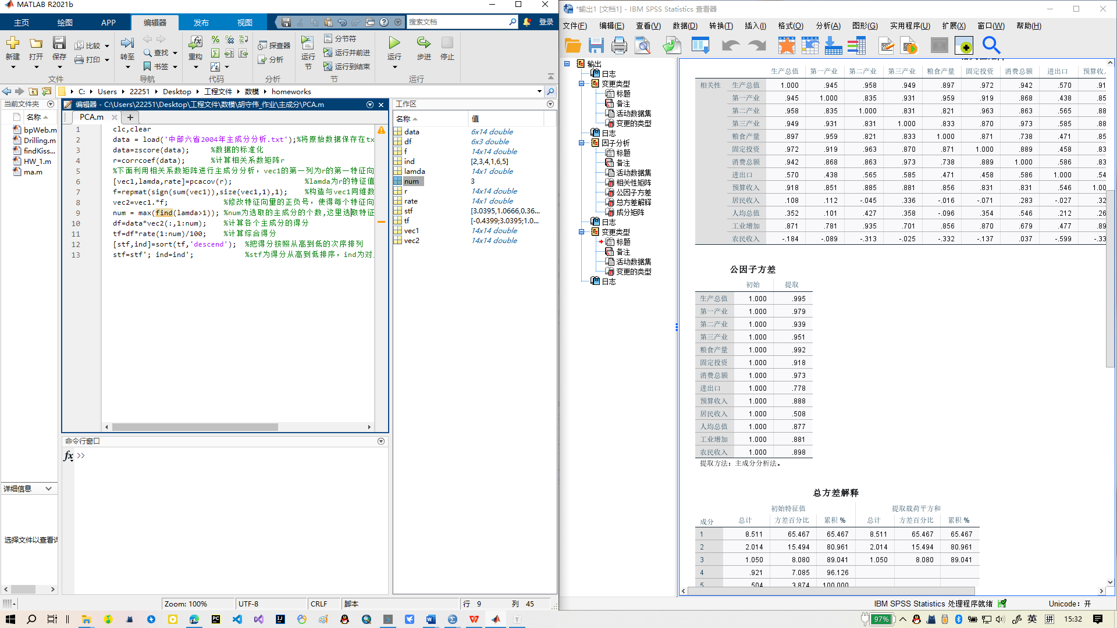Open the folder path history dropdown
This screenshot has height=628, width=1117.
pyautogui.click(x=539, y=91)
